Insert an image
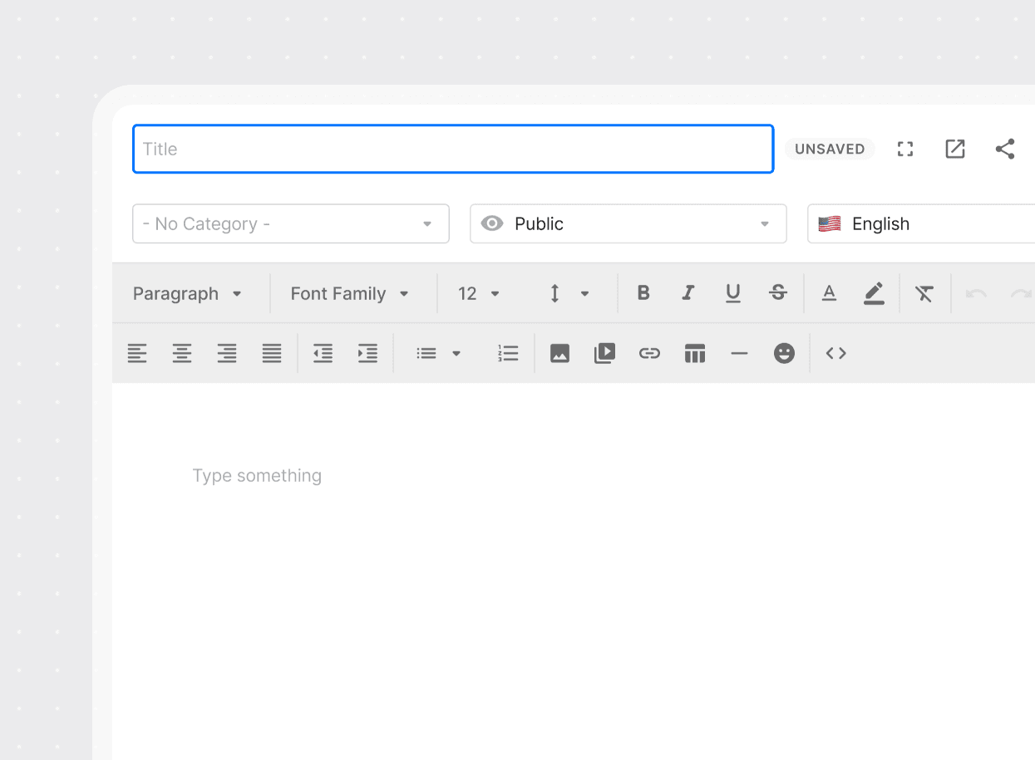 pyautogui.click(x=560, y=353)
